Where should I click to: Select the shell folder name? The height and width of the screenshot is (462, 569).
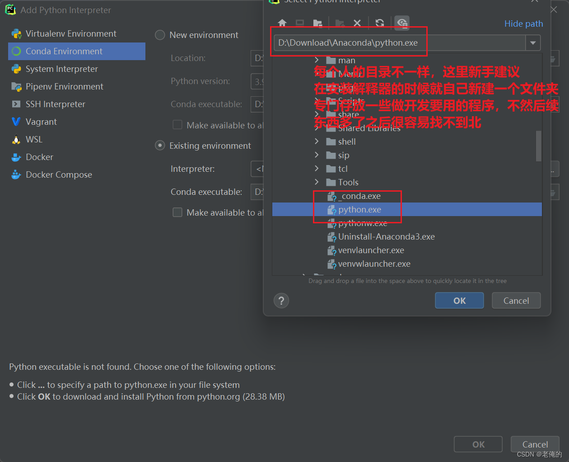click(x=347, y=142)
